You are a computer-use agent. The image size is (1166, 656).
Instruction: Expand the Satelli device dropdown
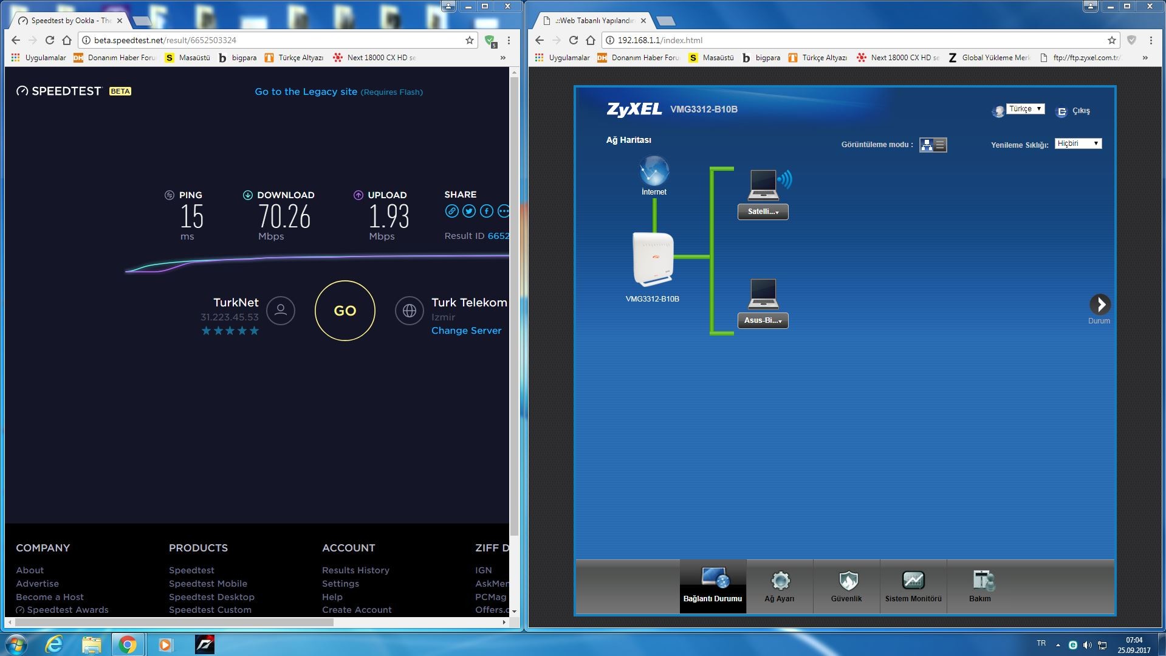click(763, 212)
